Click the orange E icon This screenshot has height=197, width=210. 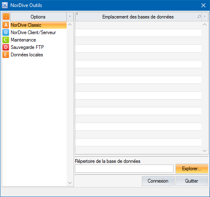[6, 55]
